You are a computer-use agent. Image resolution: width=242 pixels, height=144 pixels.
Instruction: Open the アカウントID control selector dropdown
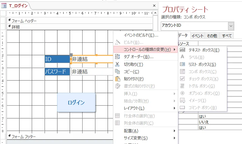231,26
